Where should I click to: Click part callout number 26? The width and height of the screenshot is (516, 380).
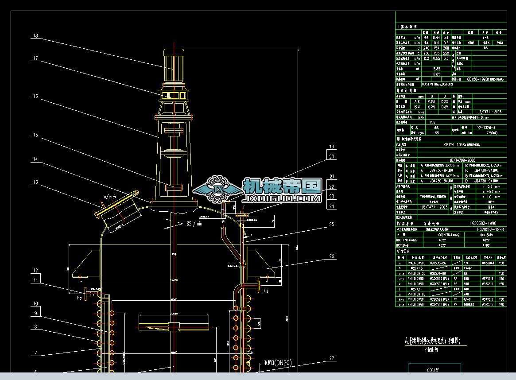(332, 256)
